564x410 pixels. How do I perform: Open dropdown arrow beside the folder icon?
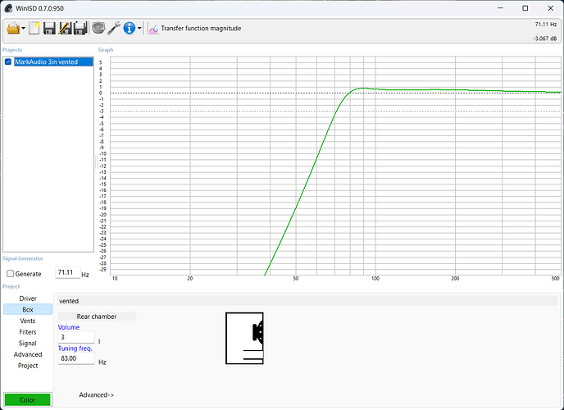[x=25, y=29]
